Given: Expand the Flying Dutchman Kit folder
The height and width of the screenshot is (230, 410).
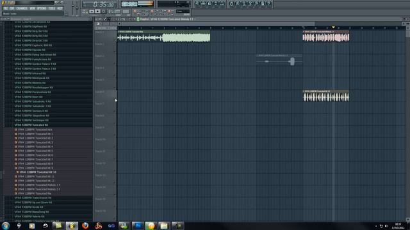Looking at the screenshot, I should (x=35, y=54).
